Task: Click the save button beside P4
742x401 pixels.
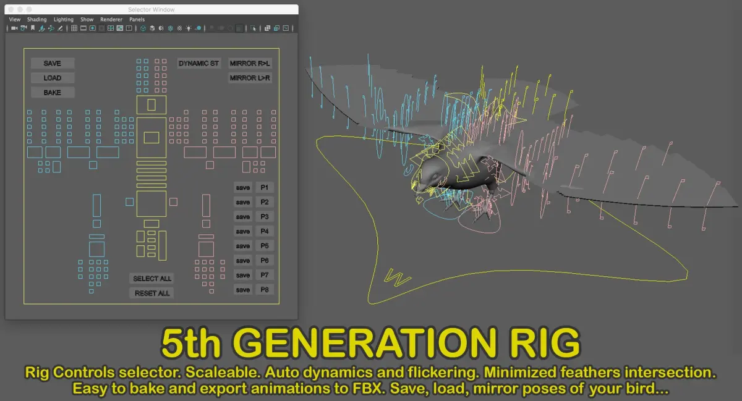Action: point(243,231)
